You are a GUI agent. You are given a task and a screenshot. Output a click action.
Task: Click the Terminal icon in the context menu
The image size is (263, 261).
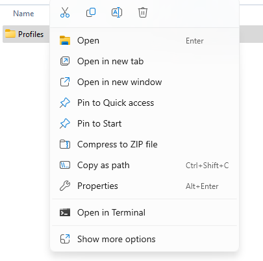[x=65, y=212]
